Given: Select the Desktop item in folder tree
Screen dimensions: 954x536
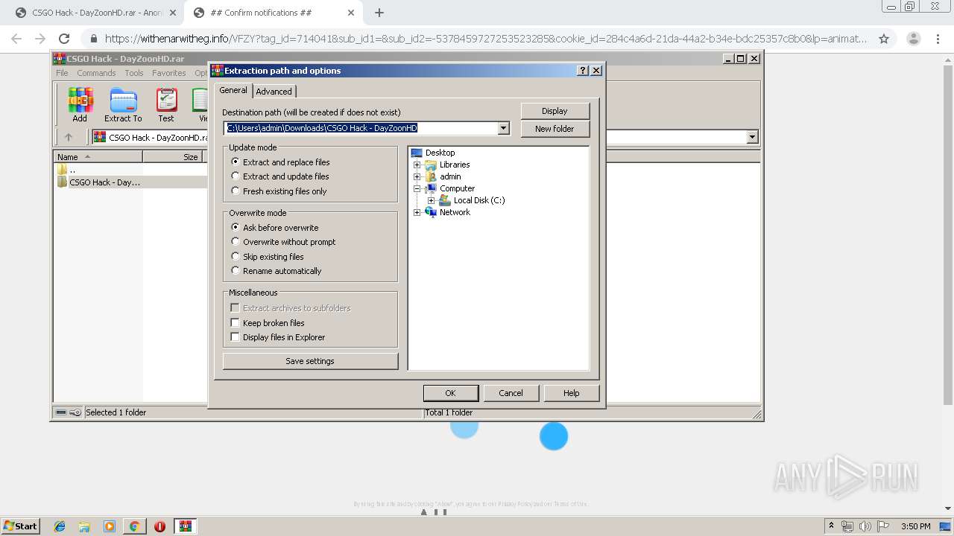Looking at the screenshot, I should click(440, 153).
